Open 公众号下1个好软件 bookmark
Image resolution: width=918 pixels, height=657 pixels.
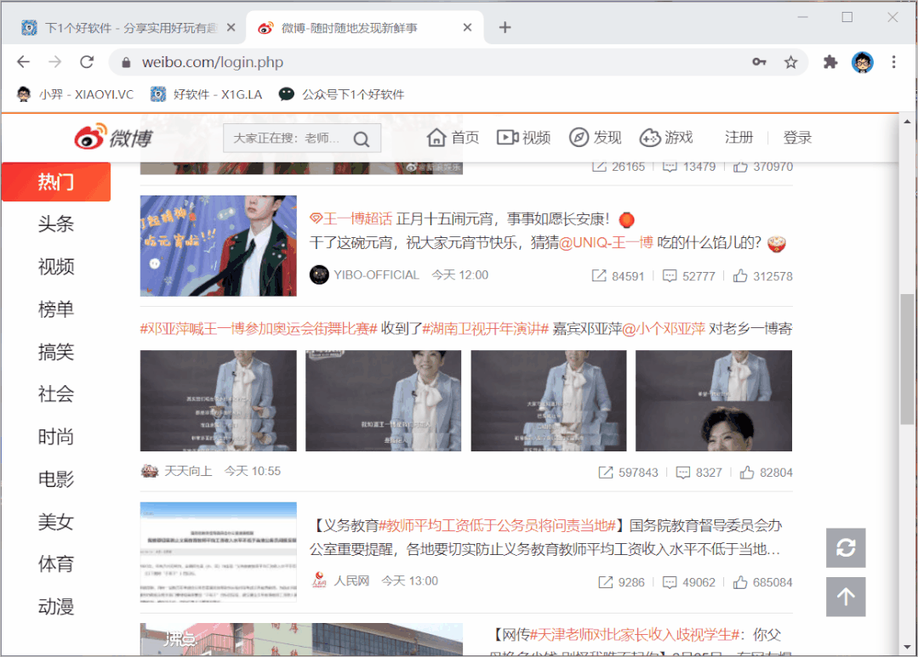[341, 94]
